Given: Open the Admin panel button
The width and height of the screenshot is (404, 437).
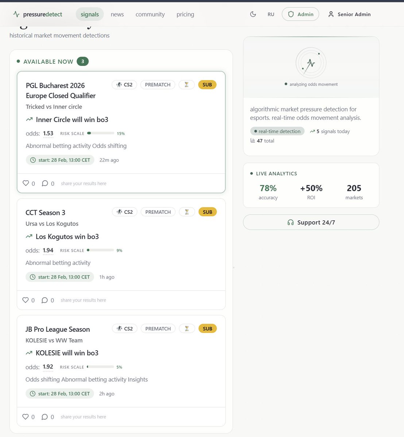Looking at the screenshot, I should coord(300,14).
